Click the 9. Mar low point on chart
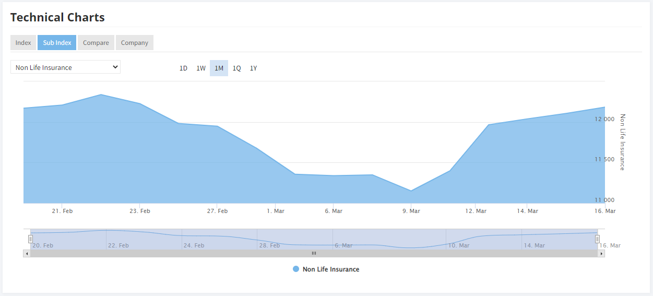Image resolution: width=653 pixels, height=296 pixels. pyautogui.click(x=411, y=191)
